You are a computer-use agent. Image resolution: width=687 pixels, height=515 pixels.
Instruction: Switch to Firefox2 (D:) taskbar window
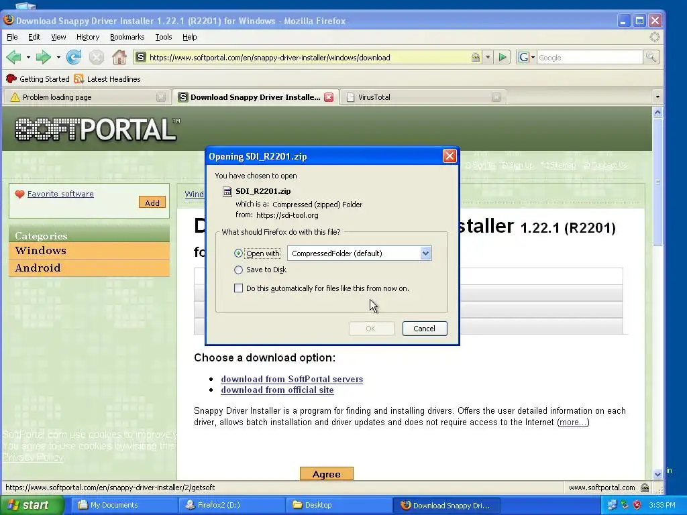(x=231, y=505)
